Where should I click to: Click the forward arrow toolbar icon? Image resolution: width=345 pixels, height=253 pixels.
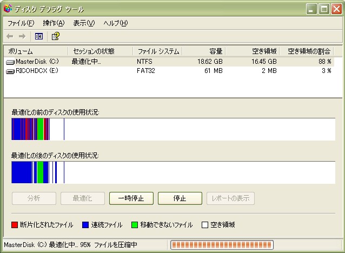tap(22, 36)
